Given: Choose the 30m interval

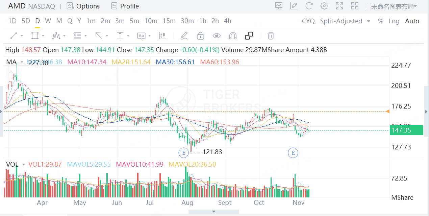Looking at the screenshot, I should pyautogui.click(x=187, y=21).
